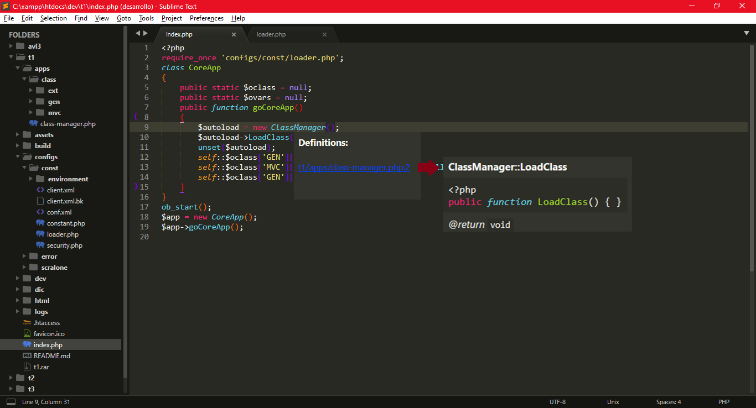Expand the t2 folder

[x=11, y=378]
